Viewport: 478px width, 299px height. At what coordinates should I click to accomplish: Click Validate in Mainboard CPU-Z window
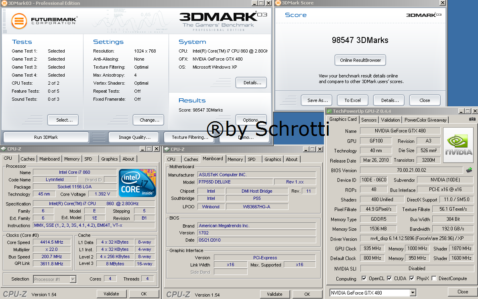275,294
